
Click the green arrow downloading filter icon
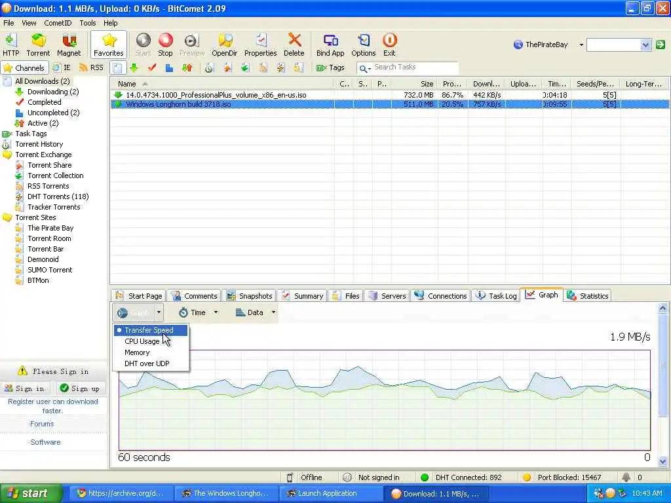point(134,67)
